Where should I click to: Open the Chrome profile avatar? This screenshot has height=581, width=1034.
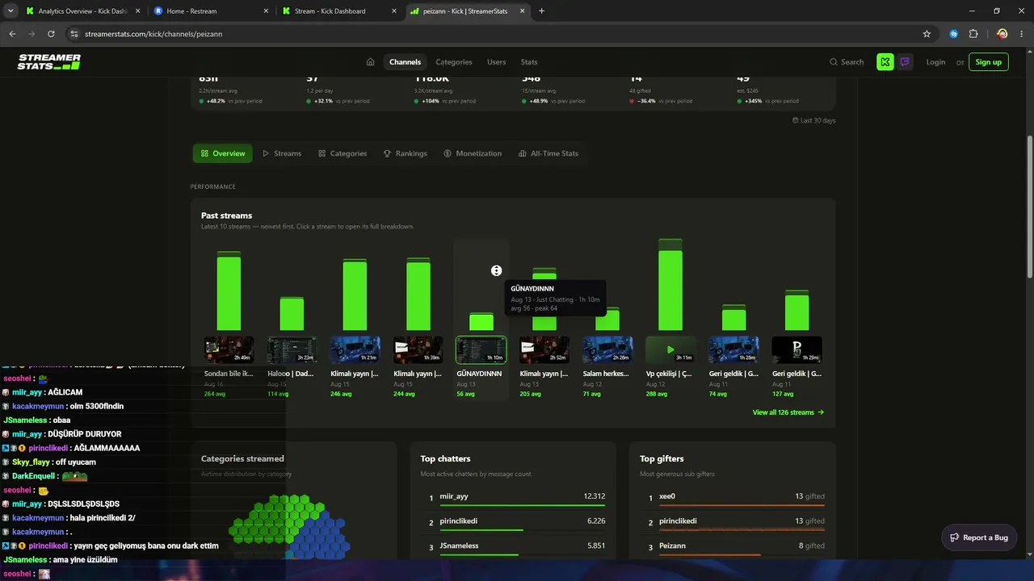(x=1002, y=34)
